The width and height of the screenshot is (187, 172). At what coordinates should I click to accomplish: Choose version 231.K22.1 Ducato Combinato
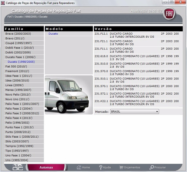click(137, 103)
